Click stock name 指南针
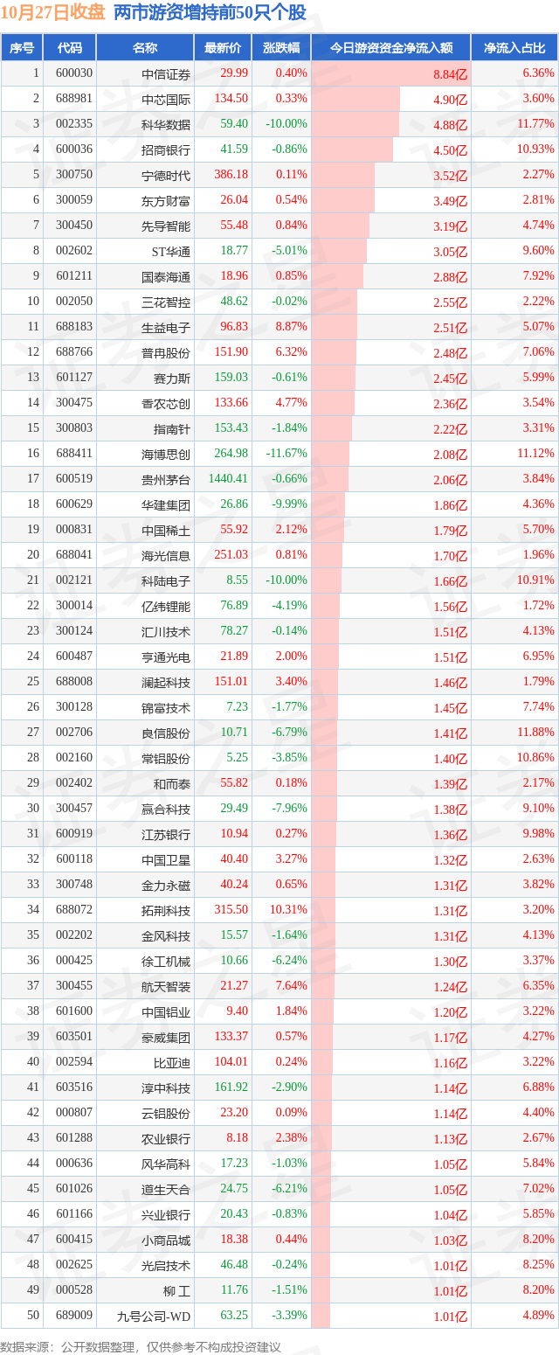 (172, 428)
